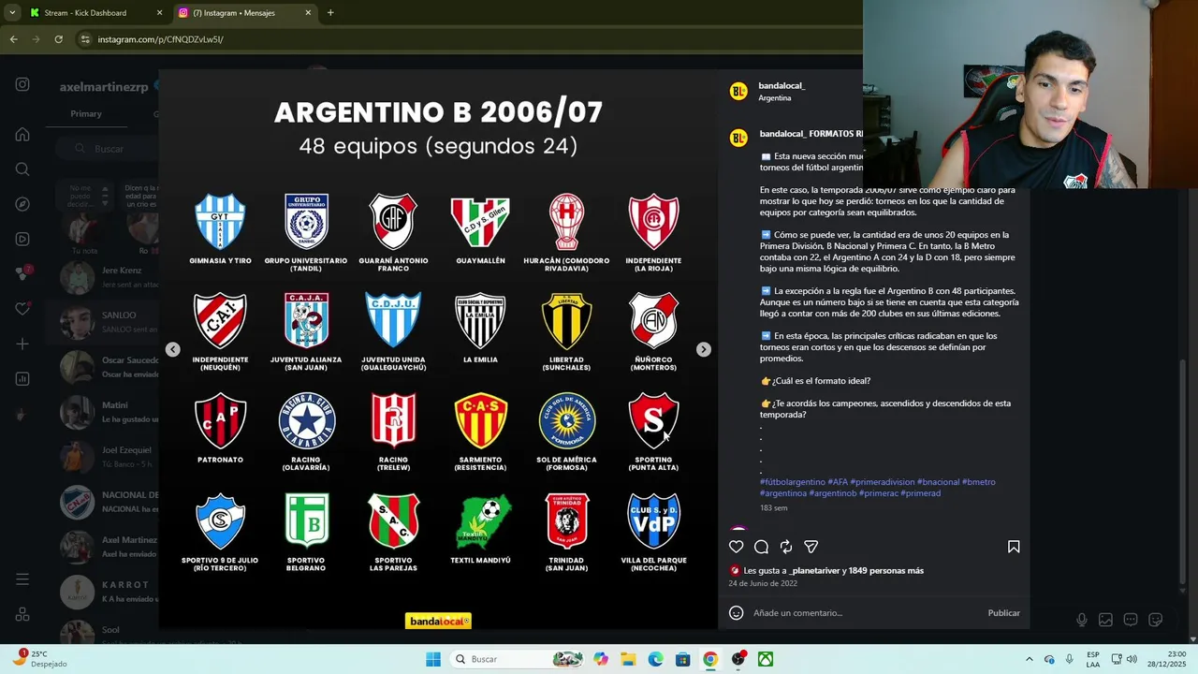
Task: Close the Kick Dashboard tab
Action: 159,13
